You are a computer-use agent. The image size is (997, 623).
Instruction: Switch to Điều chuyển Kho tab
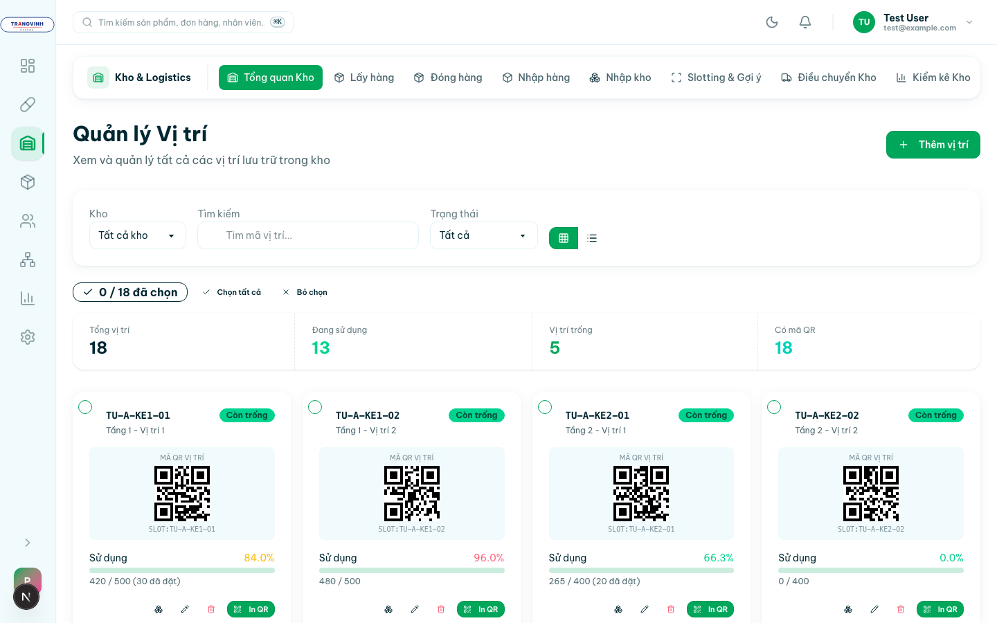829,78
